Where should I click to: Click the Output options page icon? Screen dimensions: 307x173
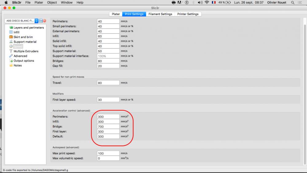11,61
